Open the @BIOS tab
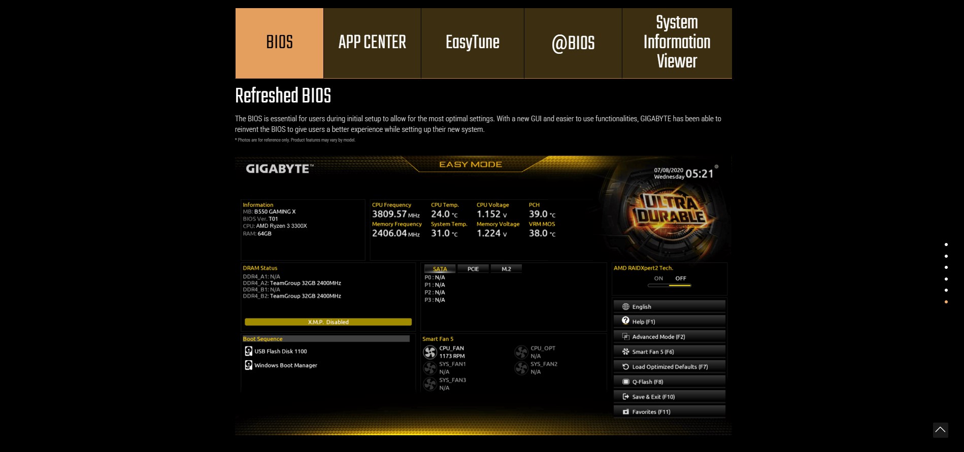 tap(573, 43)
